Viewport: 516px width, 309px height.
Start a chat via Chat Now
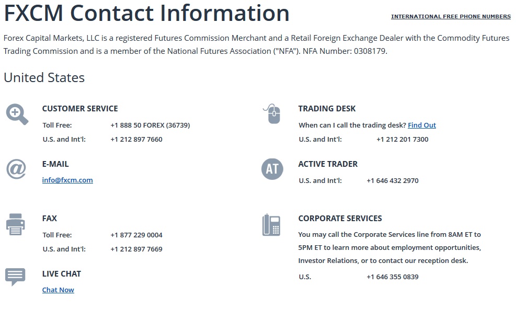[58, 290]
